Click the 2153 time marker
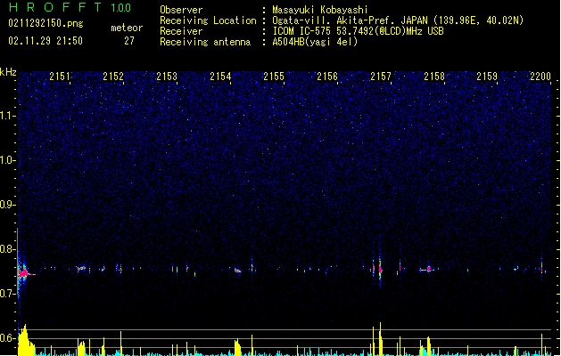Viewport: 561px width, 356px height. (167, 76)
